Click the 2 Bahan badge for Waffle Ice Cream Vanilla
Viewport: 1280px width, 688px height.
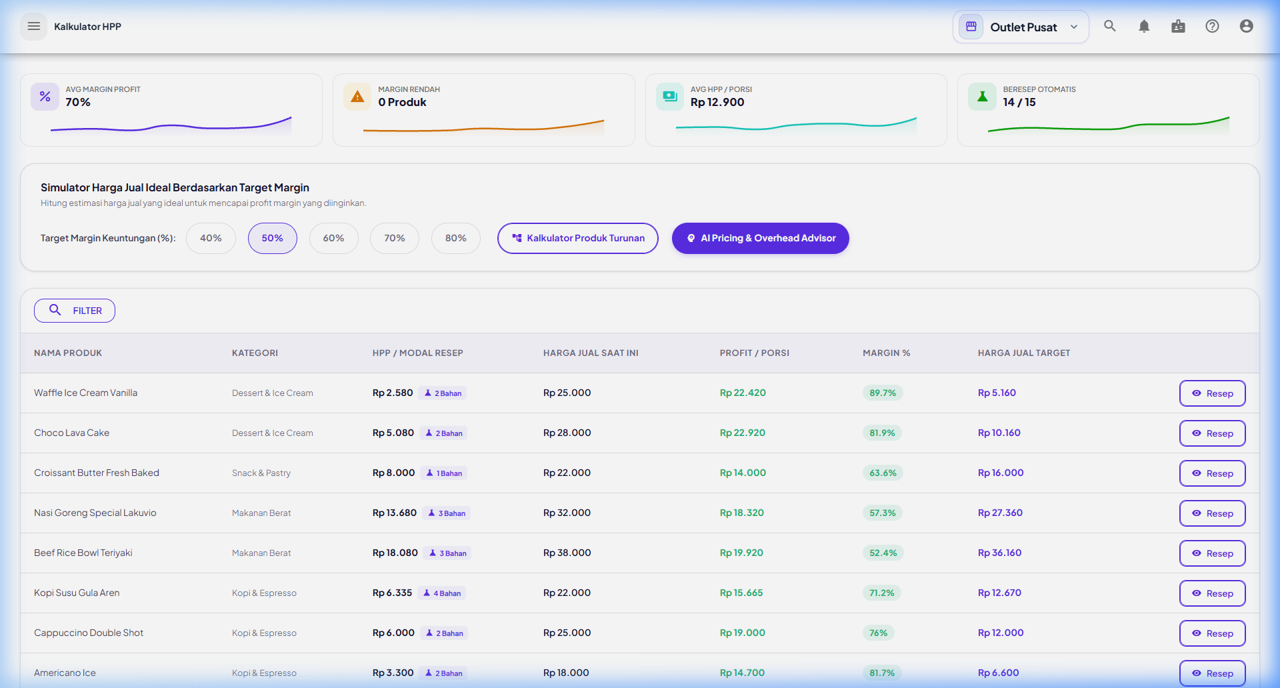tap(443, 393)
